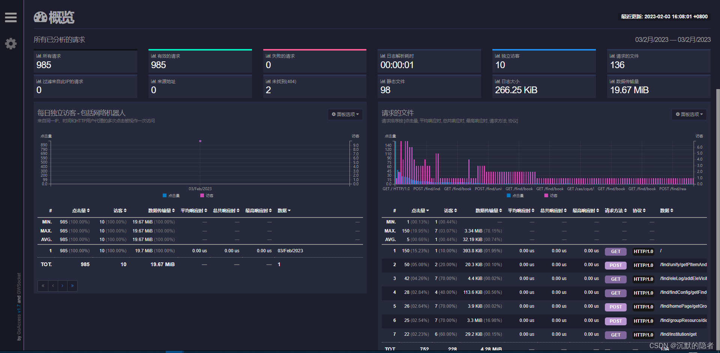Click the /find/unify/getPItemAnd request link
Image resolution: width=720 pixels, height=353 pixels.
pos(683,265)
